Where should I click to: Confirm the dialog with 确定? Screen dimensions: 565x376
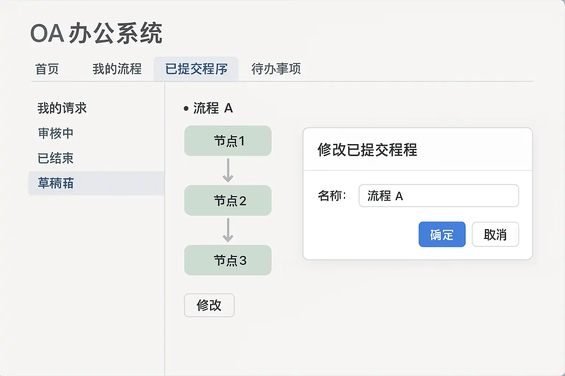[x=442, y=235]
